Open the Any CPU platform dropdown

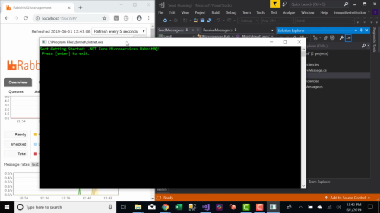(x=277, y=21)
